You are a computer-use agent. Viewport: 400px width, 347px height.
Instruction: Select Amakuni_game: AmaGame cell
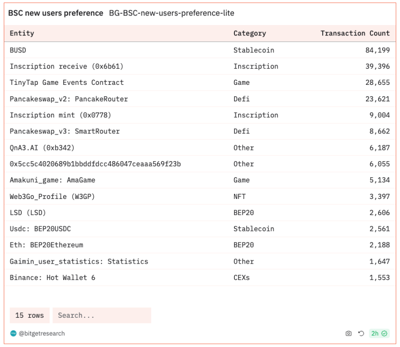pyautogui.click(x=52, y=180)
